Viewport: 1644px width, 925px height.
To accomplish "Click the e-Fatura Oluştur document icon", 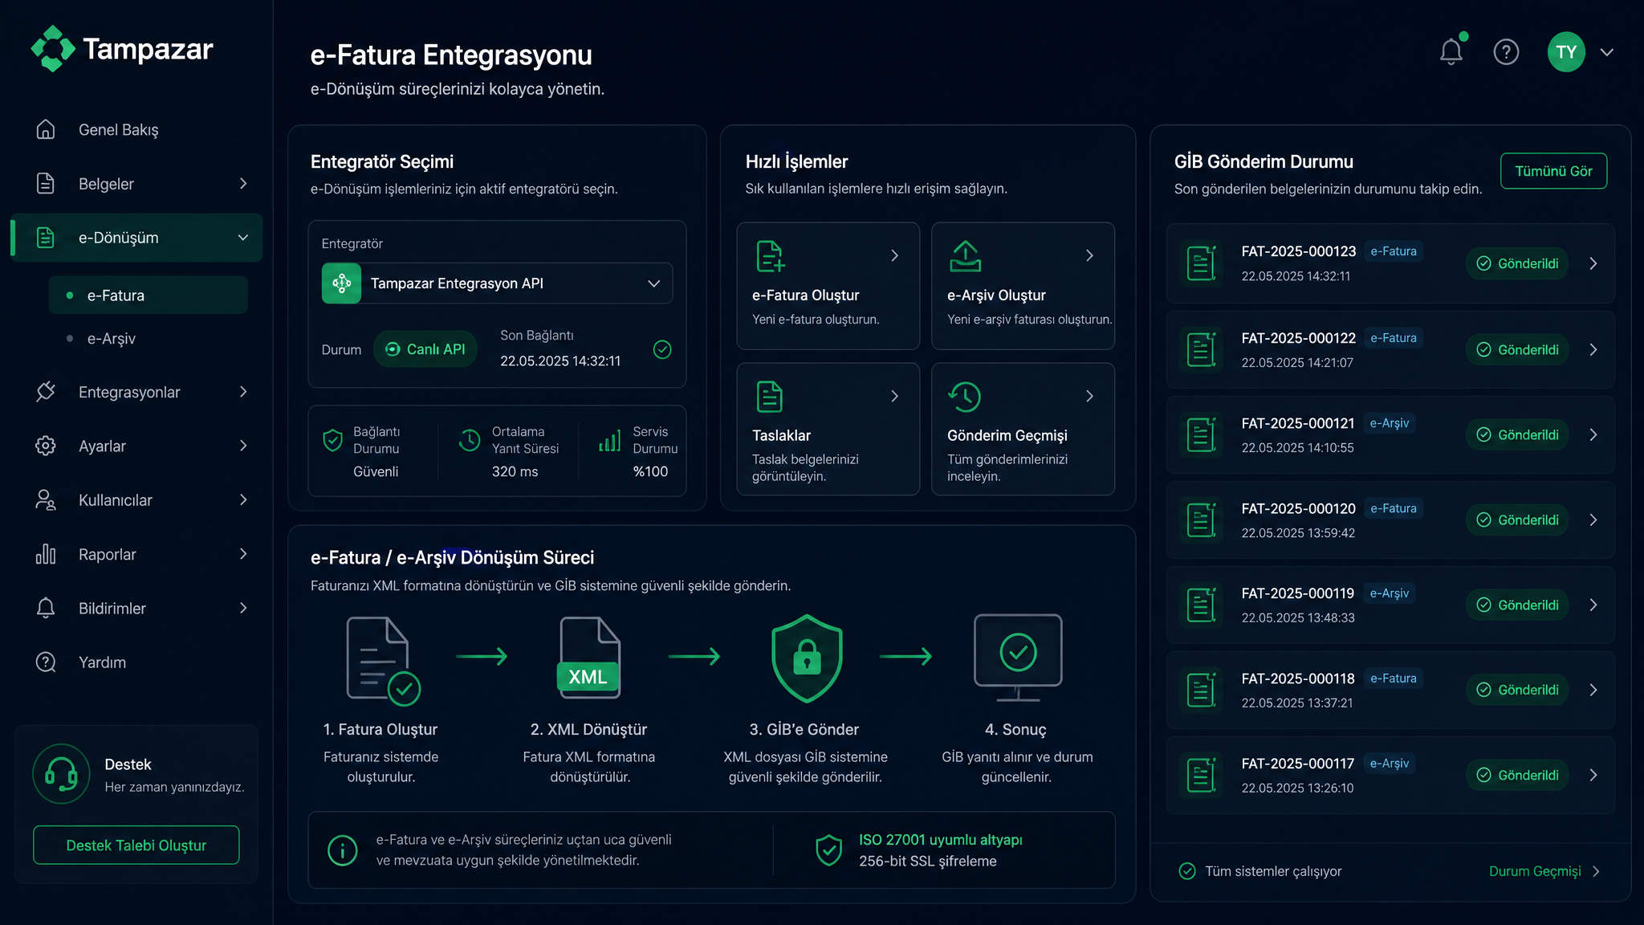I will (770, 256).
